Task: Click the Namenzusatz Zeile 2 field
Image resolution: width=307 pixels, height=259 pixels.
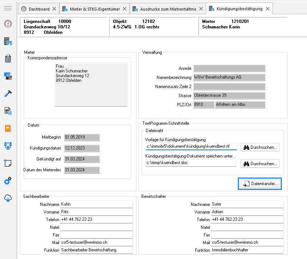Action: click(229, 87)
